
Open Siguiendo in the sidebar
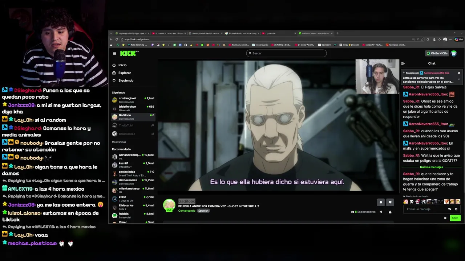[x=126, y=80]
